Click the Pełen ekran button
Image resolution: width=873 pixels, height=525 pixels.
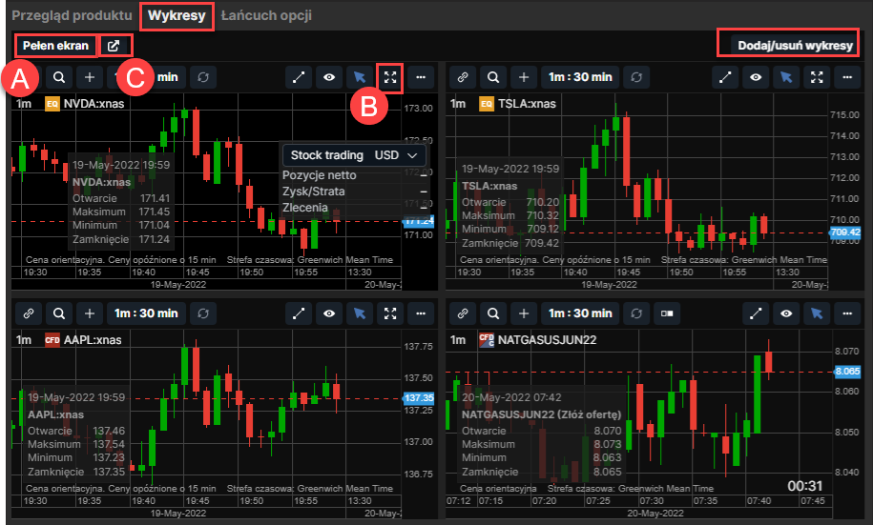pos(55,46)
